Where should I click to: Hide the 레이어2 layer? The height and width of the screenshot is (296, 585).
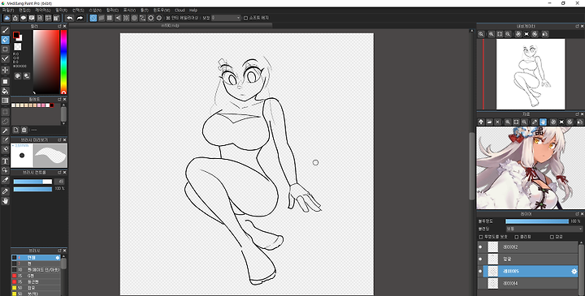tap(480, 247)
